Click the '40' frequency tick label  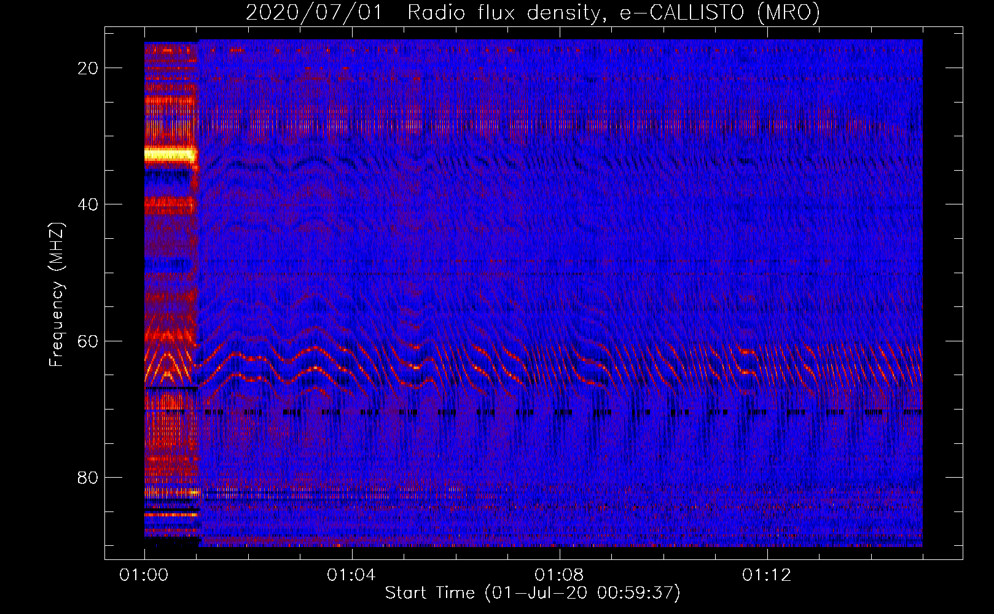[x=88, y=204]
